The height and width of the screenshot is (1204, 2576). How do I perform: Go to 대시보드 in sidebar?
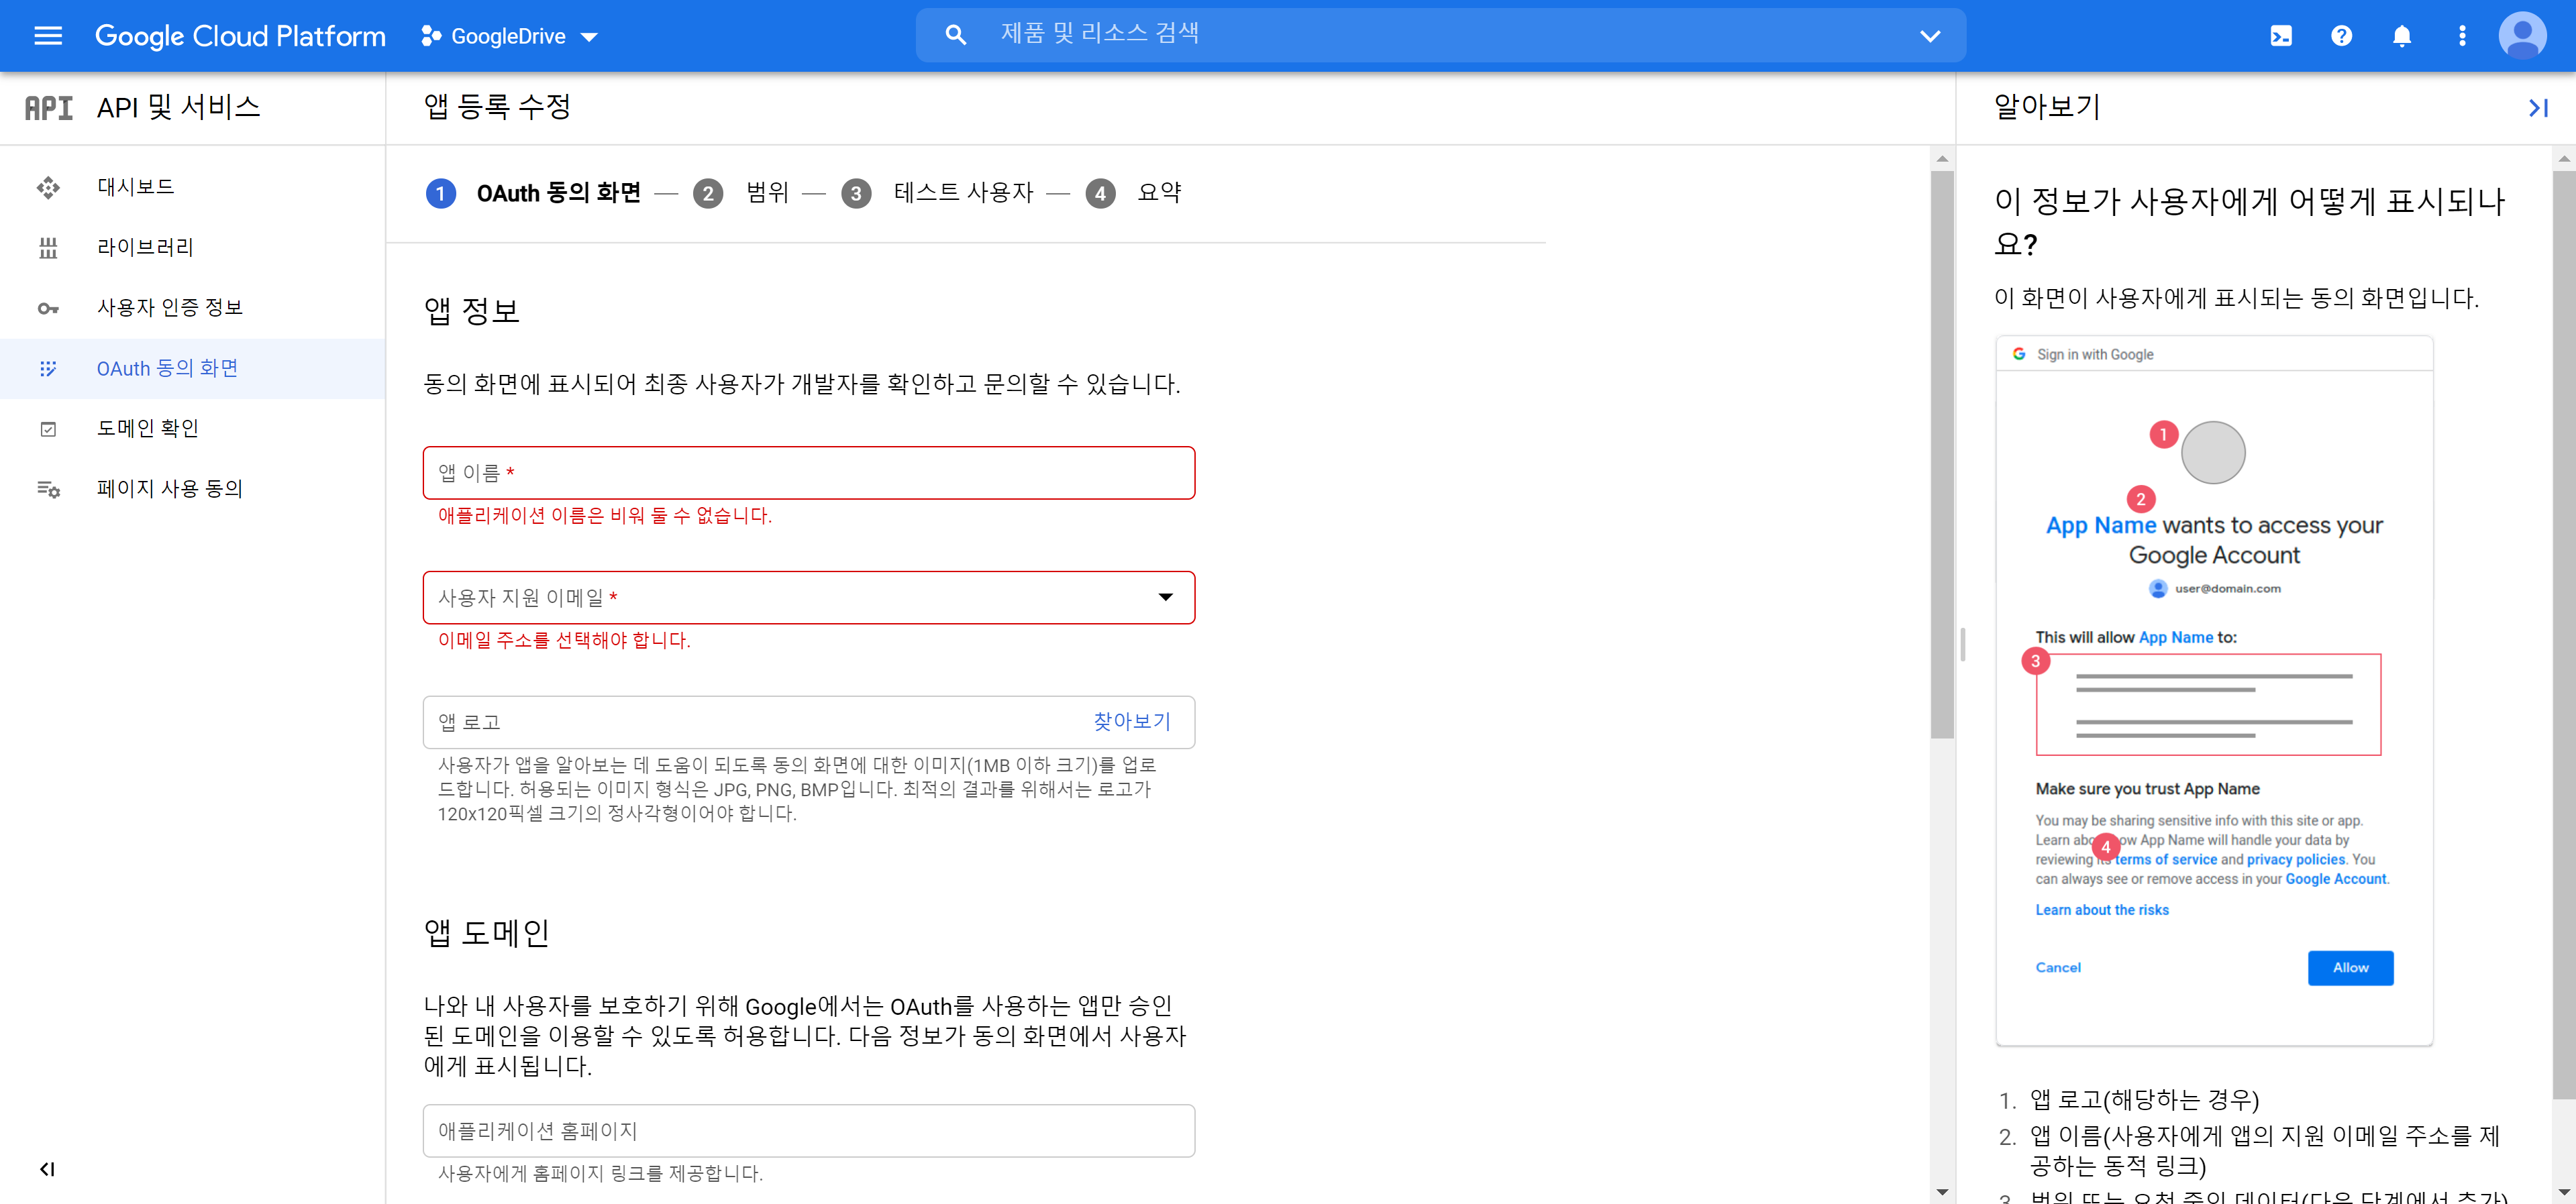point(135,187)
